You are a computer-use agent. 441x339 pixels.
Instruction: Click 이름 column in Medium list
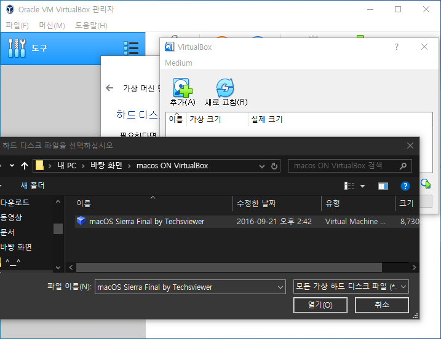pos(176,119)
